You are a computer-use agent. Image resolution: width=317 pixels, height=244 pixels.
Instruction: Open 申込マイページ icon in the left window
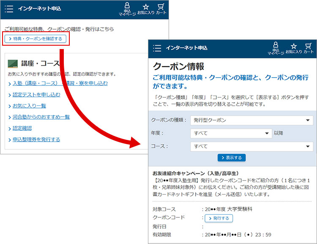point(127,9)
